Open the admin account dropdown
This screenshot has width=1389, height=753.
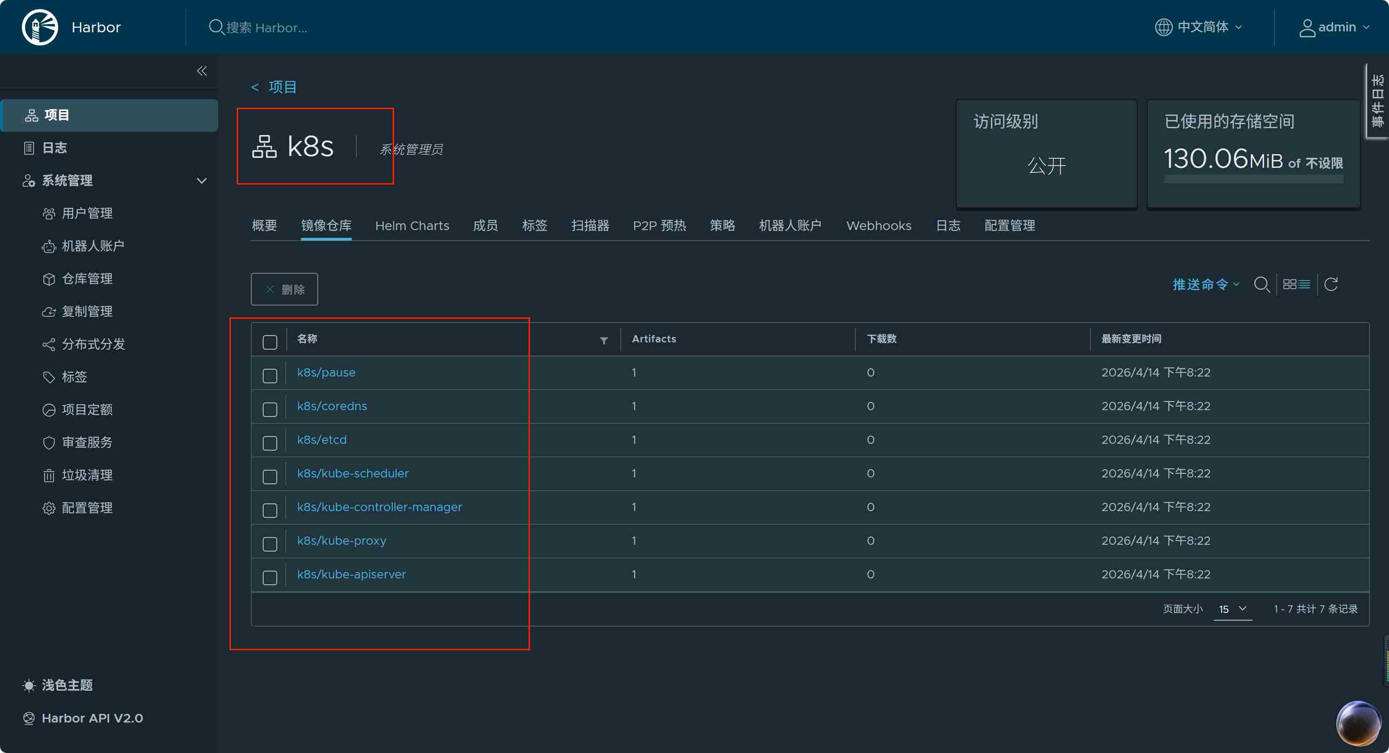pos(1334,27)
